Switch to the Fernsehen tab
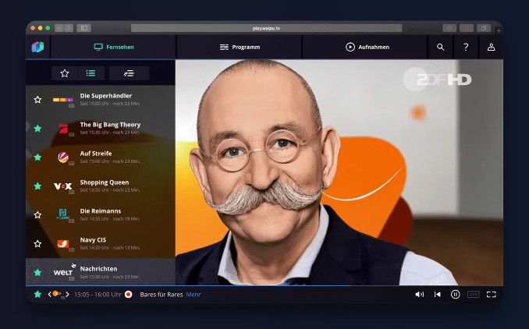Viewport: 529px width, 329px height. point(114,48)
